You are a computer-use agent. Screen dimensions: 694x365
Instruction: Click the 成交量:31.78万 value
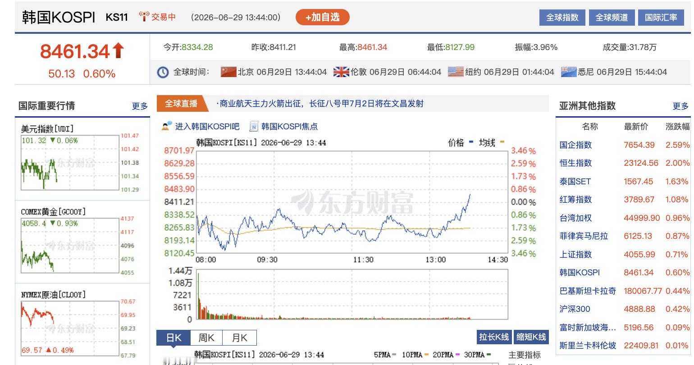point(630,47)
